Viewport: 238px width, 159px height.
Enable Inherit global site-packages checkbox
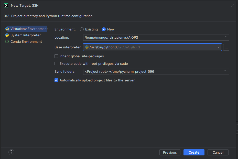(x=56, y=56)
